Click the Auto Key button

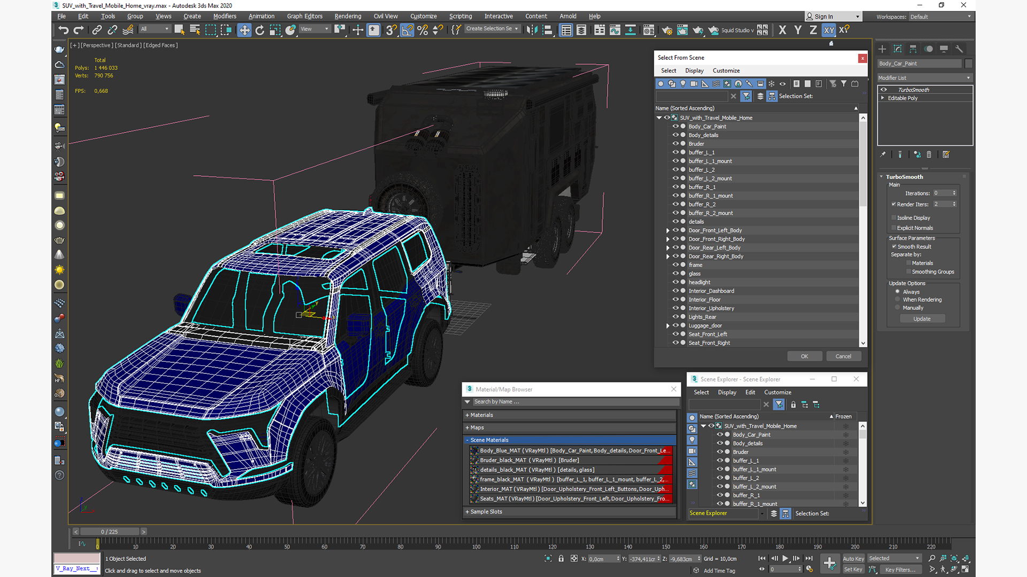click(x=853, y=559)
